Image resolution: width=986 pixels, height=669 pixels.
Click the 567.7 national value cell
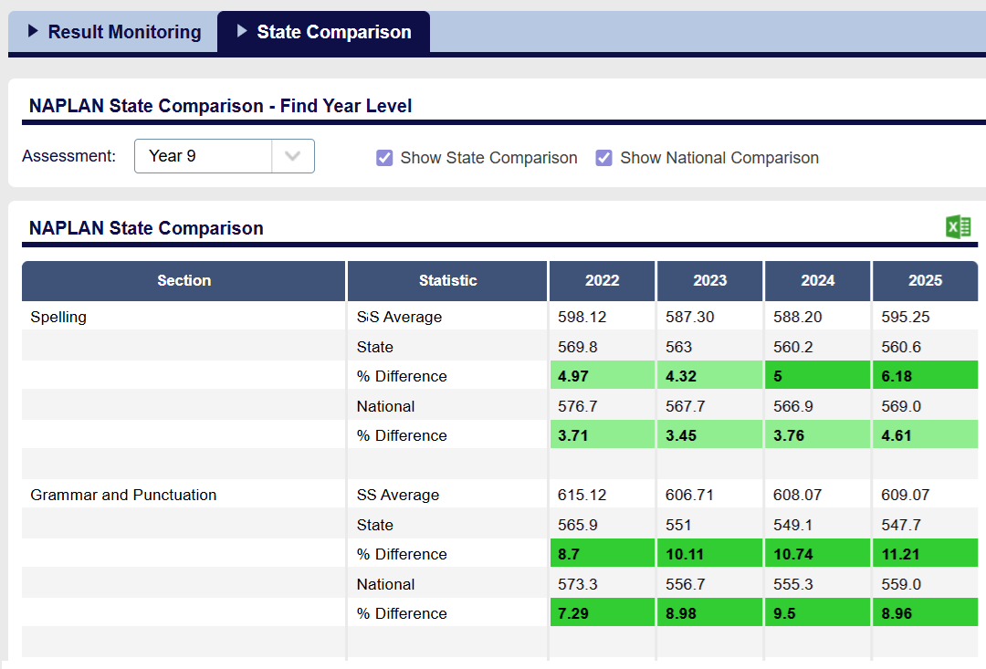coord(710,406)
